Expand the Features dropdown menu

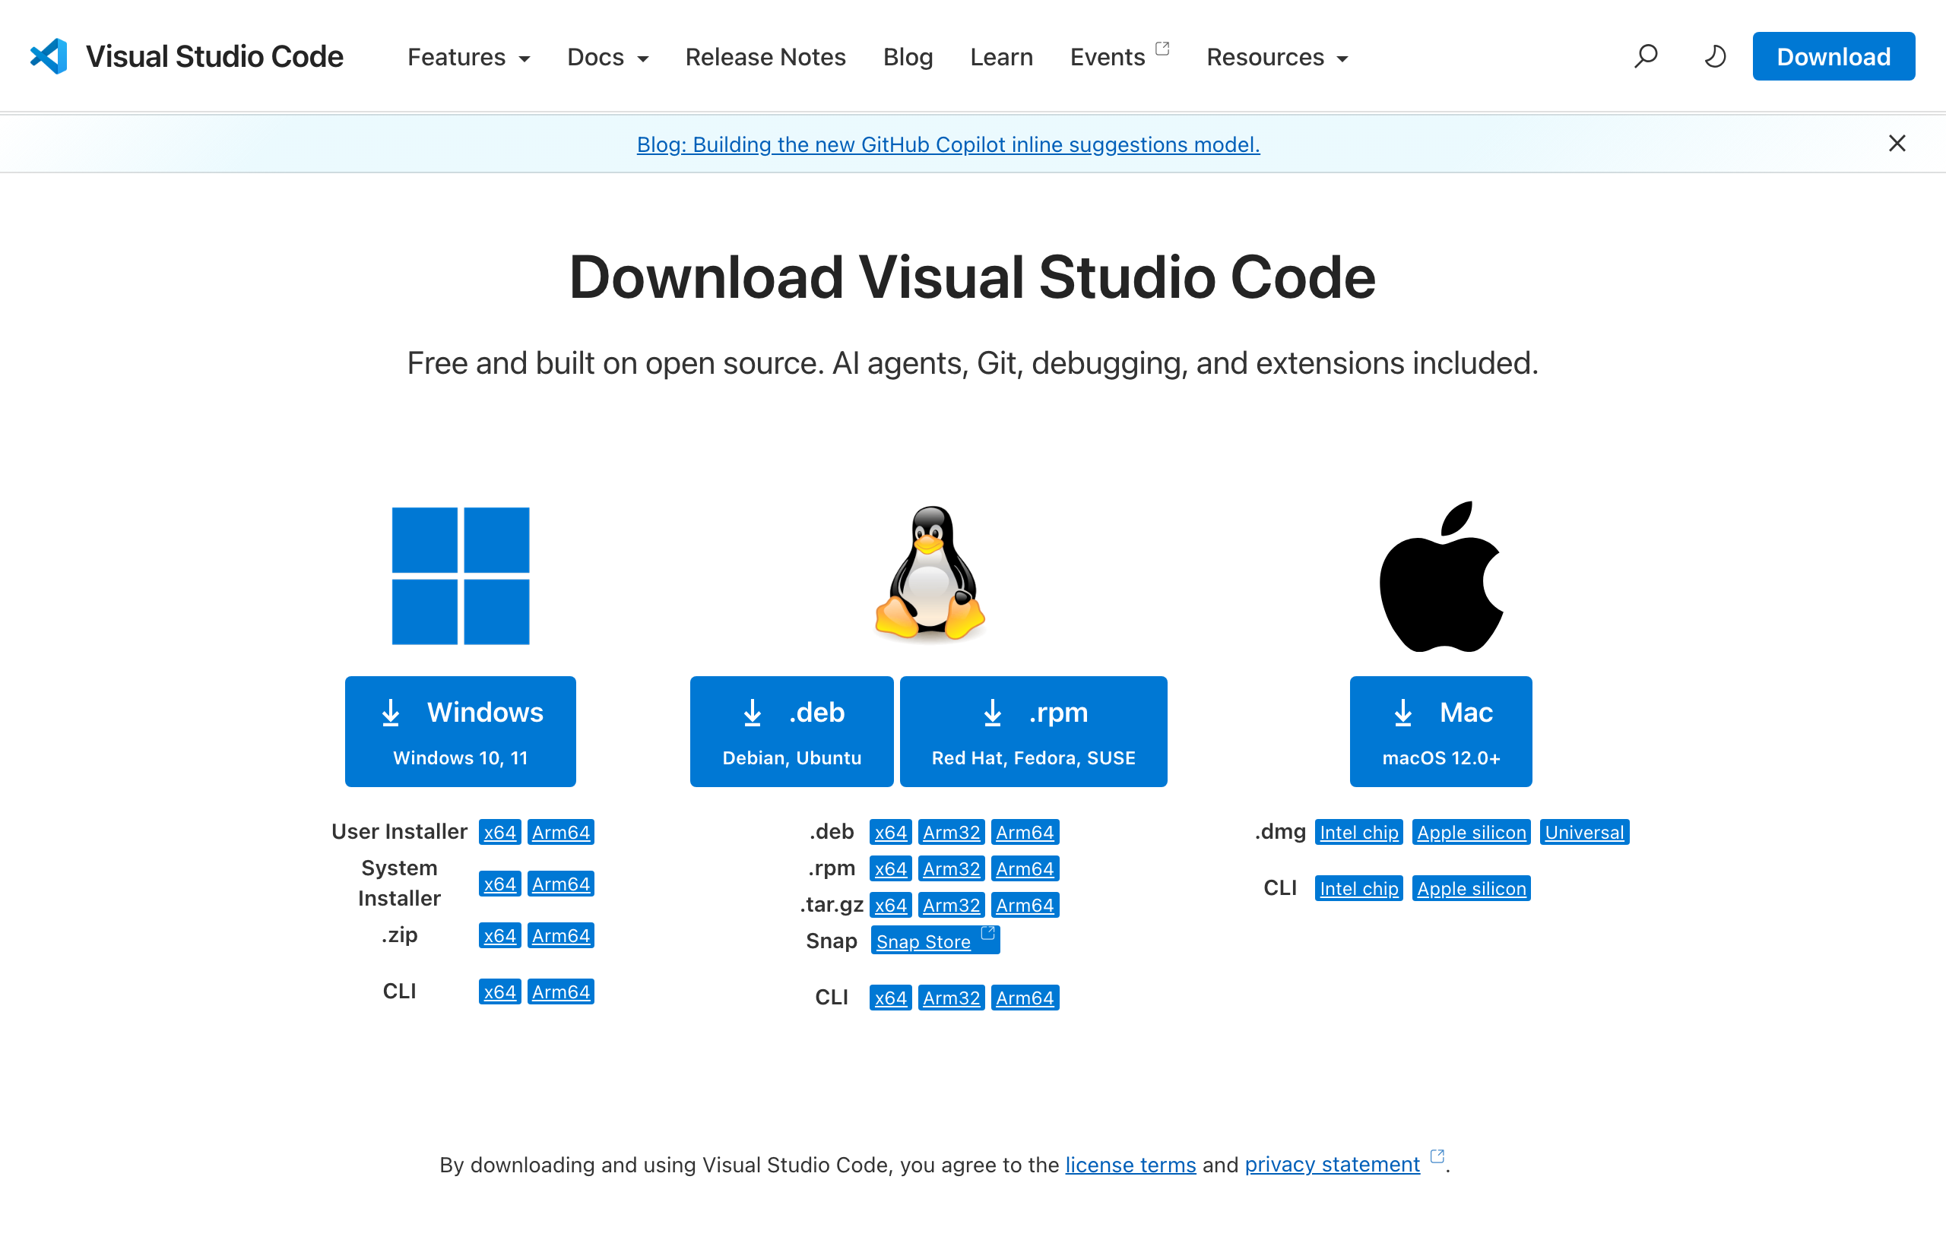coord(469,58)
